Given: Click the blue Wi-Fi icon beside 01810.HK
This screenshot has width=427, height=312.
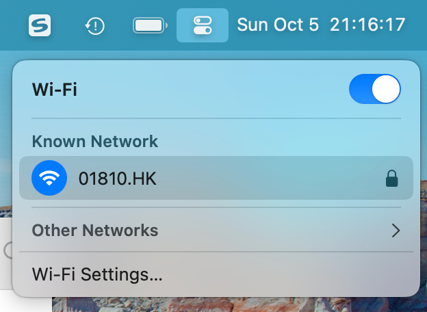Looking at the screenshot, I should [x=49, y=178].
